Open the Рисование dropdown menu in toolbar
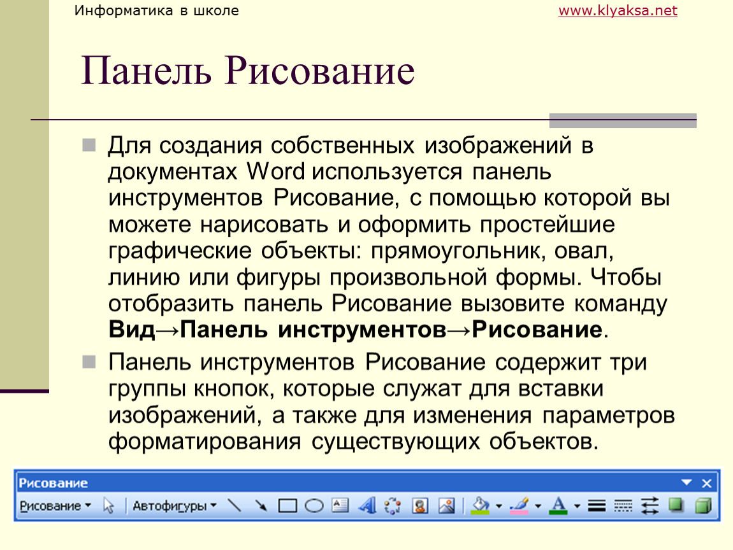The image size is (733, 550). (55, 505)
